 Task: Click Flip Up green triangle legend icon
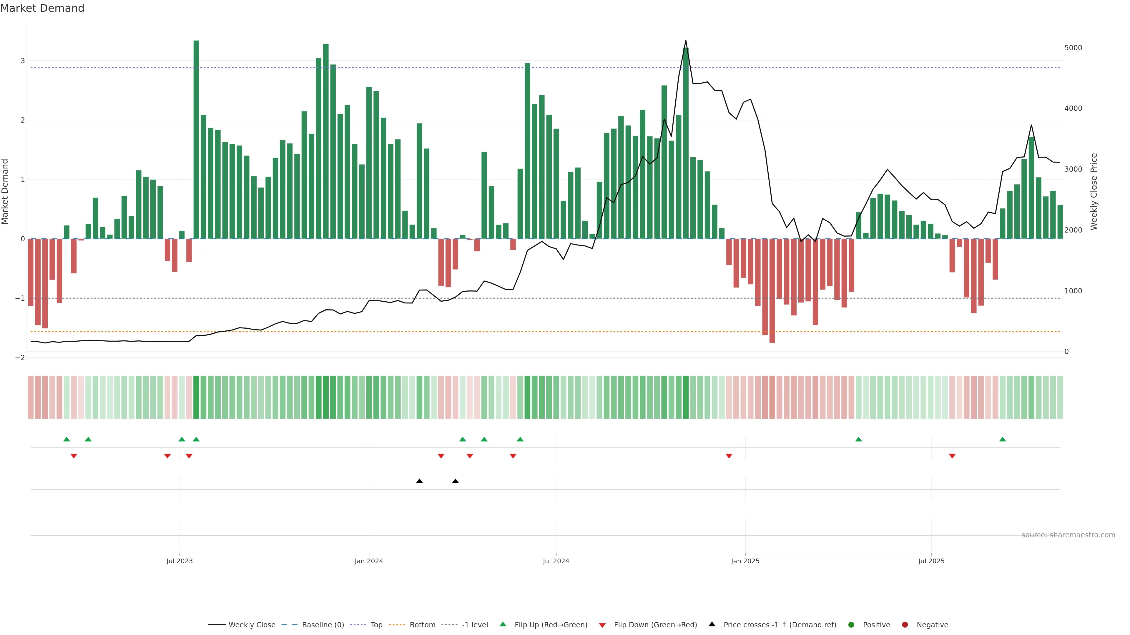click(x=503, y=624)
